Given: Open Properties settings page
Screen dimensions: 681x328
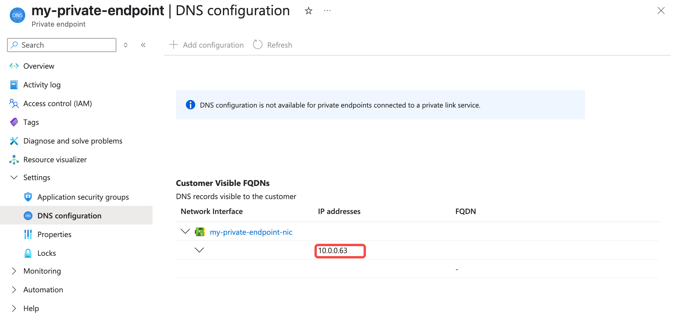Looking at the screenshot, I should point(54,234).
